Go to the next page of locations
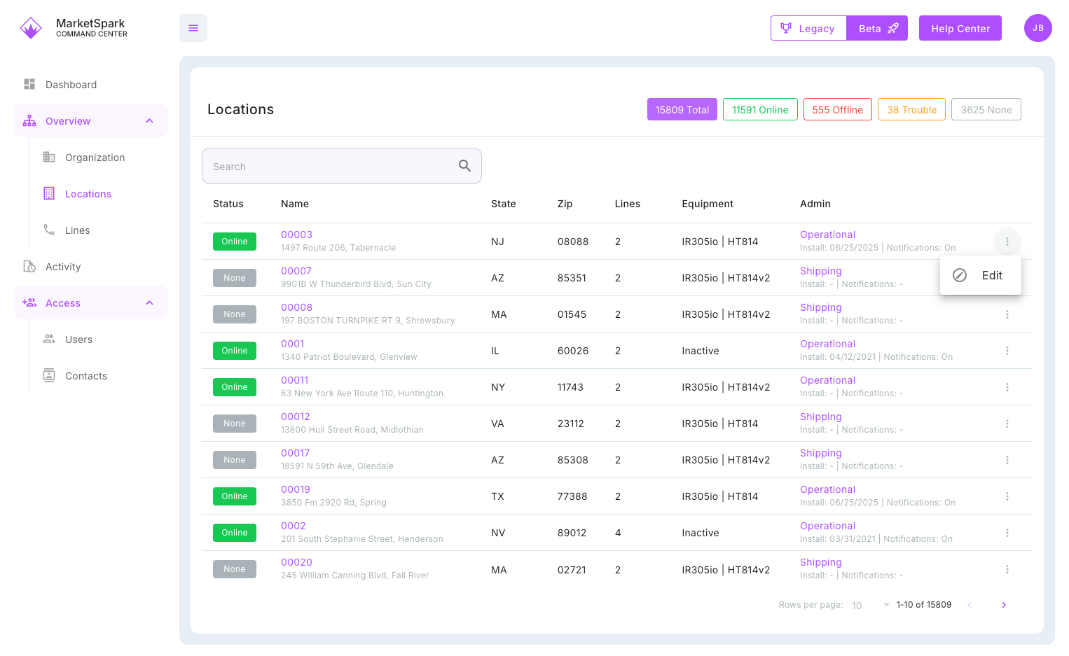This screenshot has height=656, width=1069. point(1004,605)
